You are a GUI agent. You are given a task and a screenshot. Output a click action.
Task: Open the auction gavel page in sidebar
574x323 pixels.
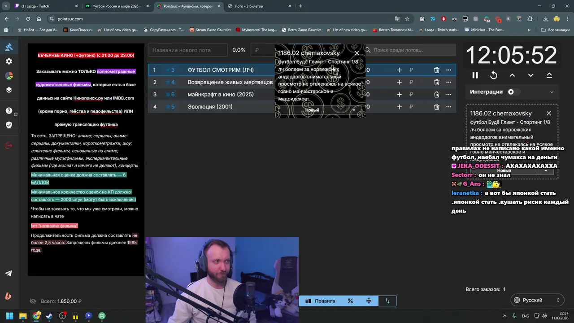[x=9, y=47]
